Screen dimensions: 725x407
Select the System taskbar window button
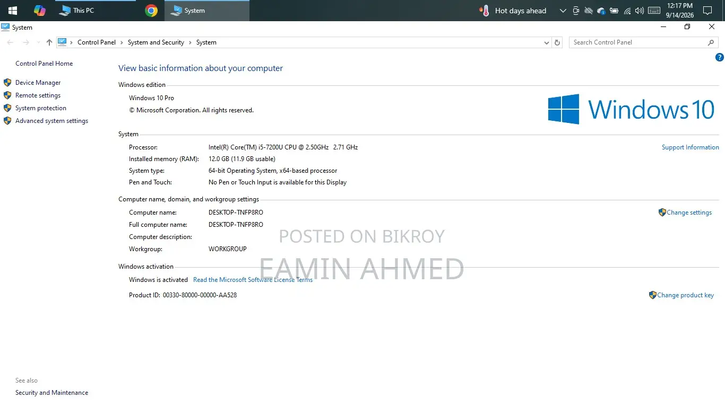(x=207, y=10)
